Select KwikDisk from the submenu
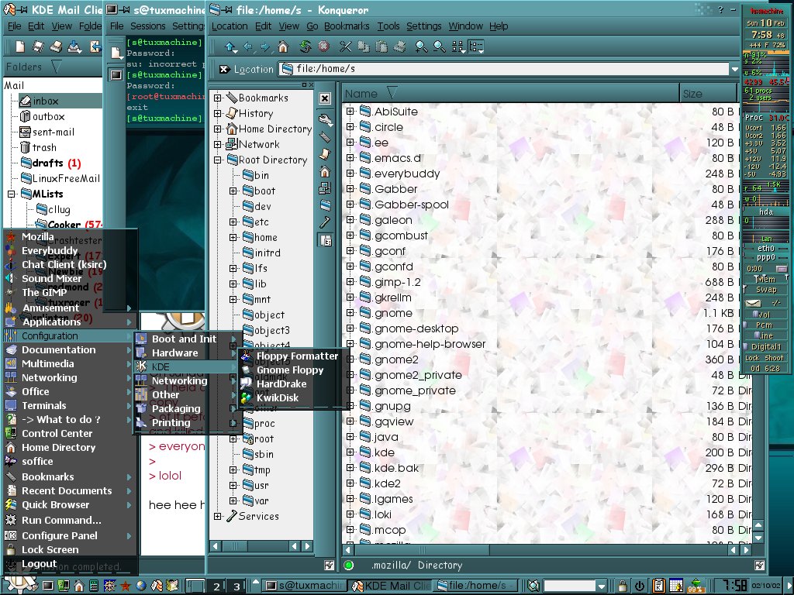Viewport: 794px width, 595px height. point(277,397)
